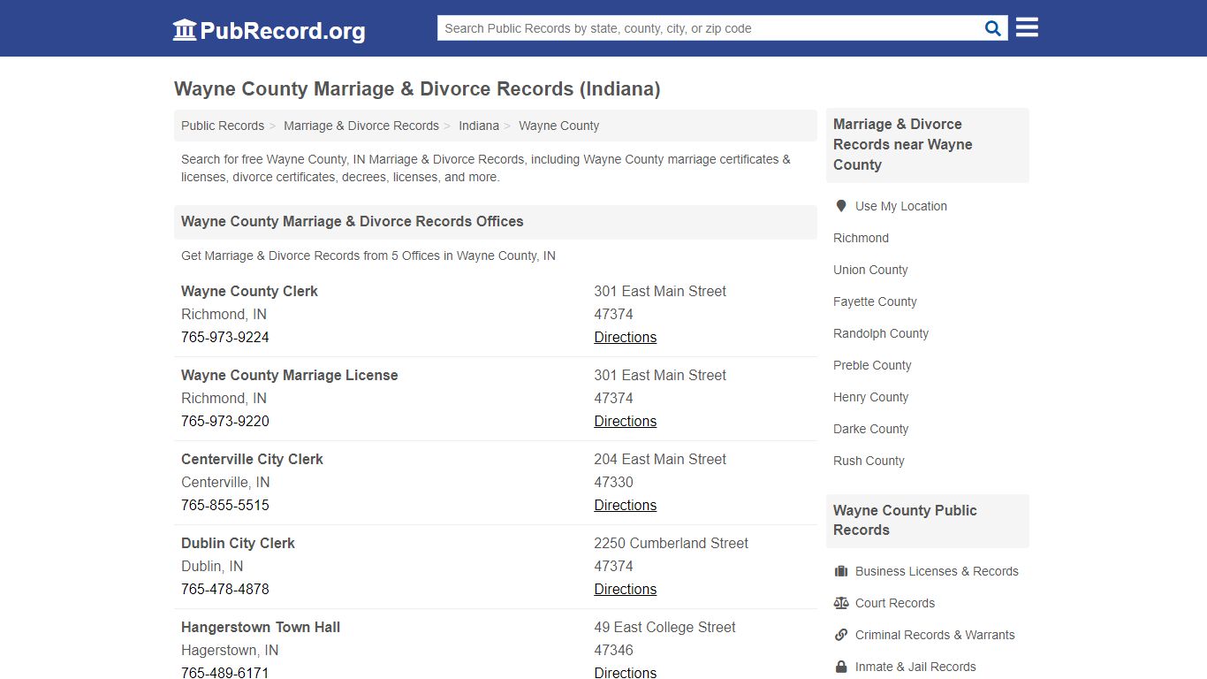The height and width of the screenshot is (679, 1207).
Task: Click the Wayne County breadcrumb
Action: 558,126
